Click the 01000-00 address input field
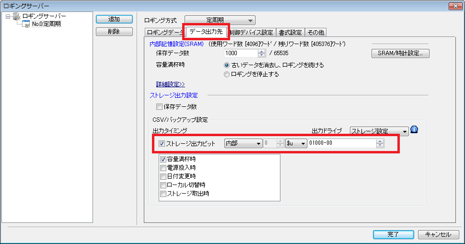The image size is (465, 244). pyautogui.click(x=341, y=143)
